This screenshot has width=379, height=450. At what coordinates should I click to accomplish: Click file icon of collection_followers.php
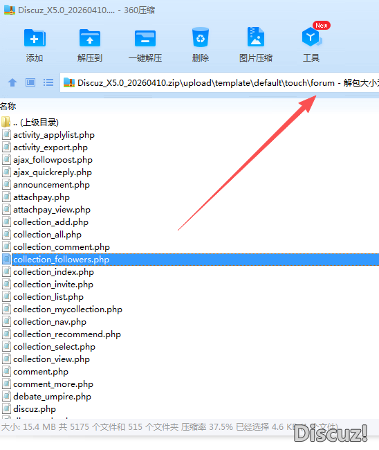pyautogui.click(x=7, y=260)
